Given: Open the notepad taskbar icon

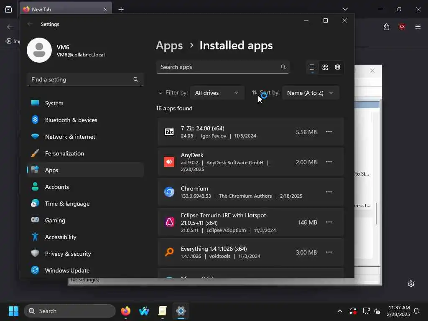Looking at the screenshot, I should pos(163,311).
